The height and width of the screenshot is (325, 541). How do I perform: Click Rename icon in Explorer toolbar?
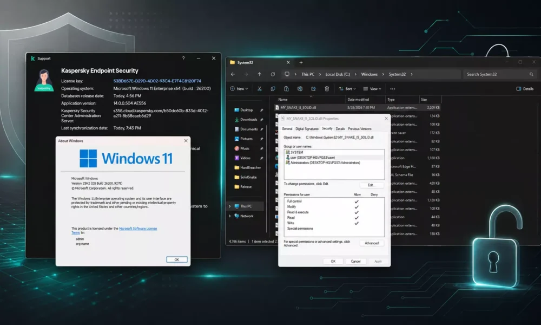(300, 89)
